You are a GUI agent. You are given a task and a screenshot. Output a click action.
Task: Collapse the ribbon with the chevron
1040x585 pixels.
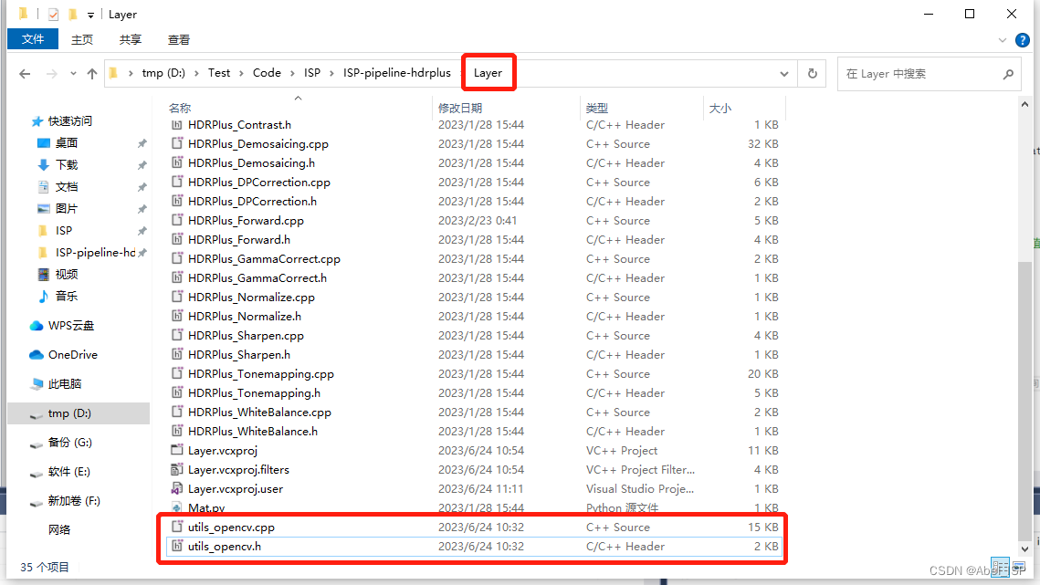(x=1003, y=39)
